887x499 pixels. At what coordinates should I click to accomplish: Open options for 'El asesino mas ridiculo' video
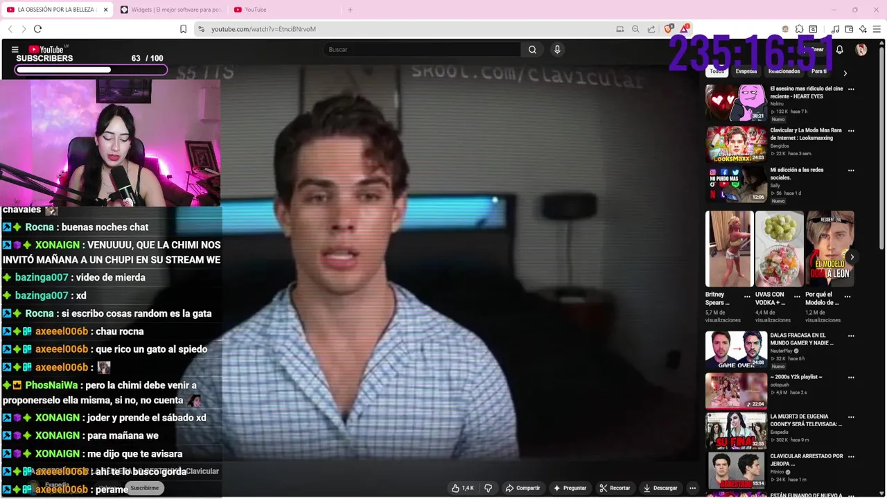[851, 89]
